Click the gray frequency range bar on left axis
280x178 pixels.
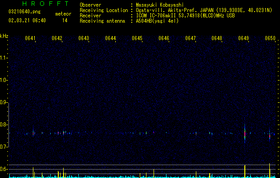coord(9,125)
